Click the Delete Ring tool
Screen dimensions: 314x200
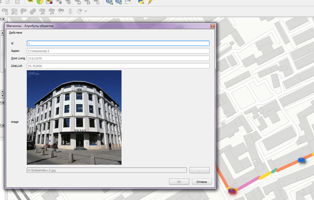[x=5, y=11]
